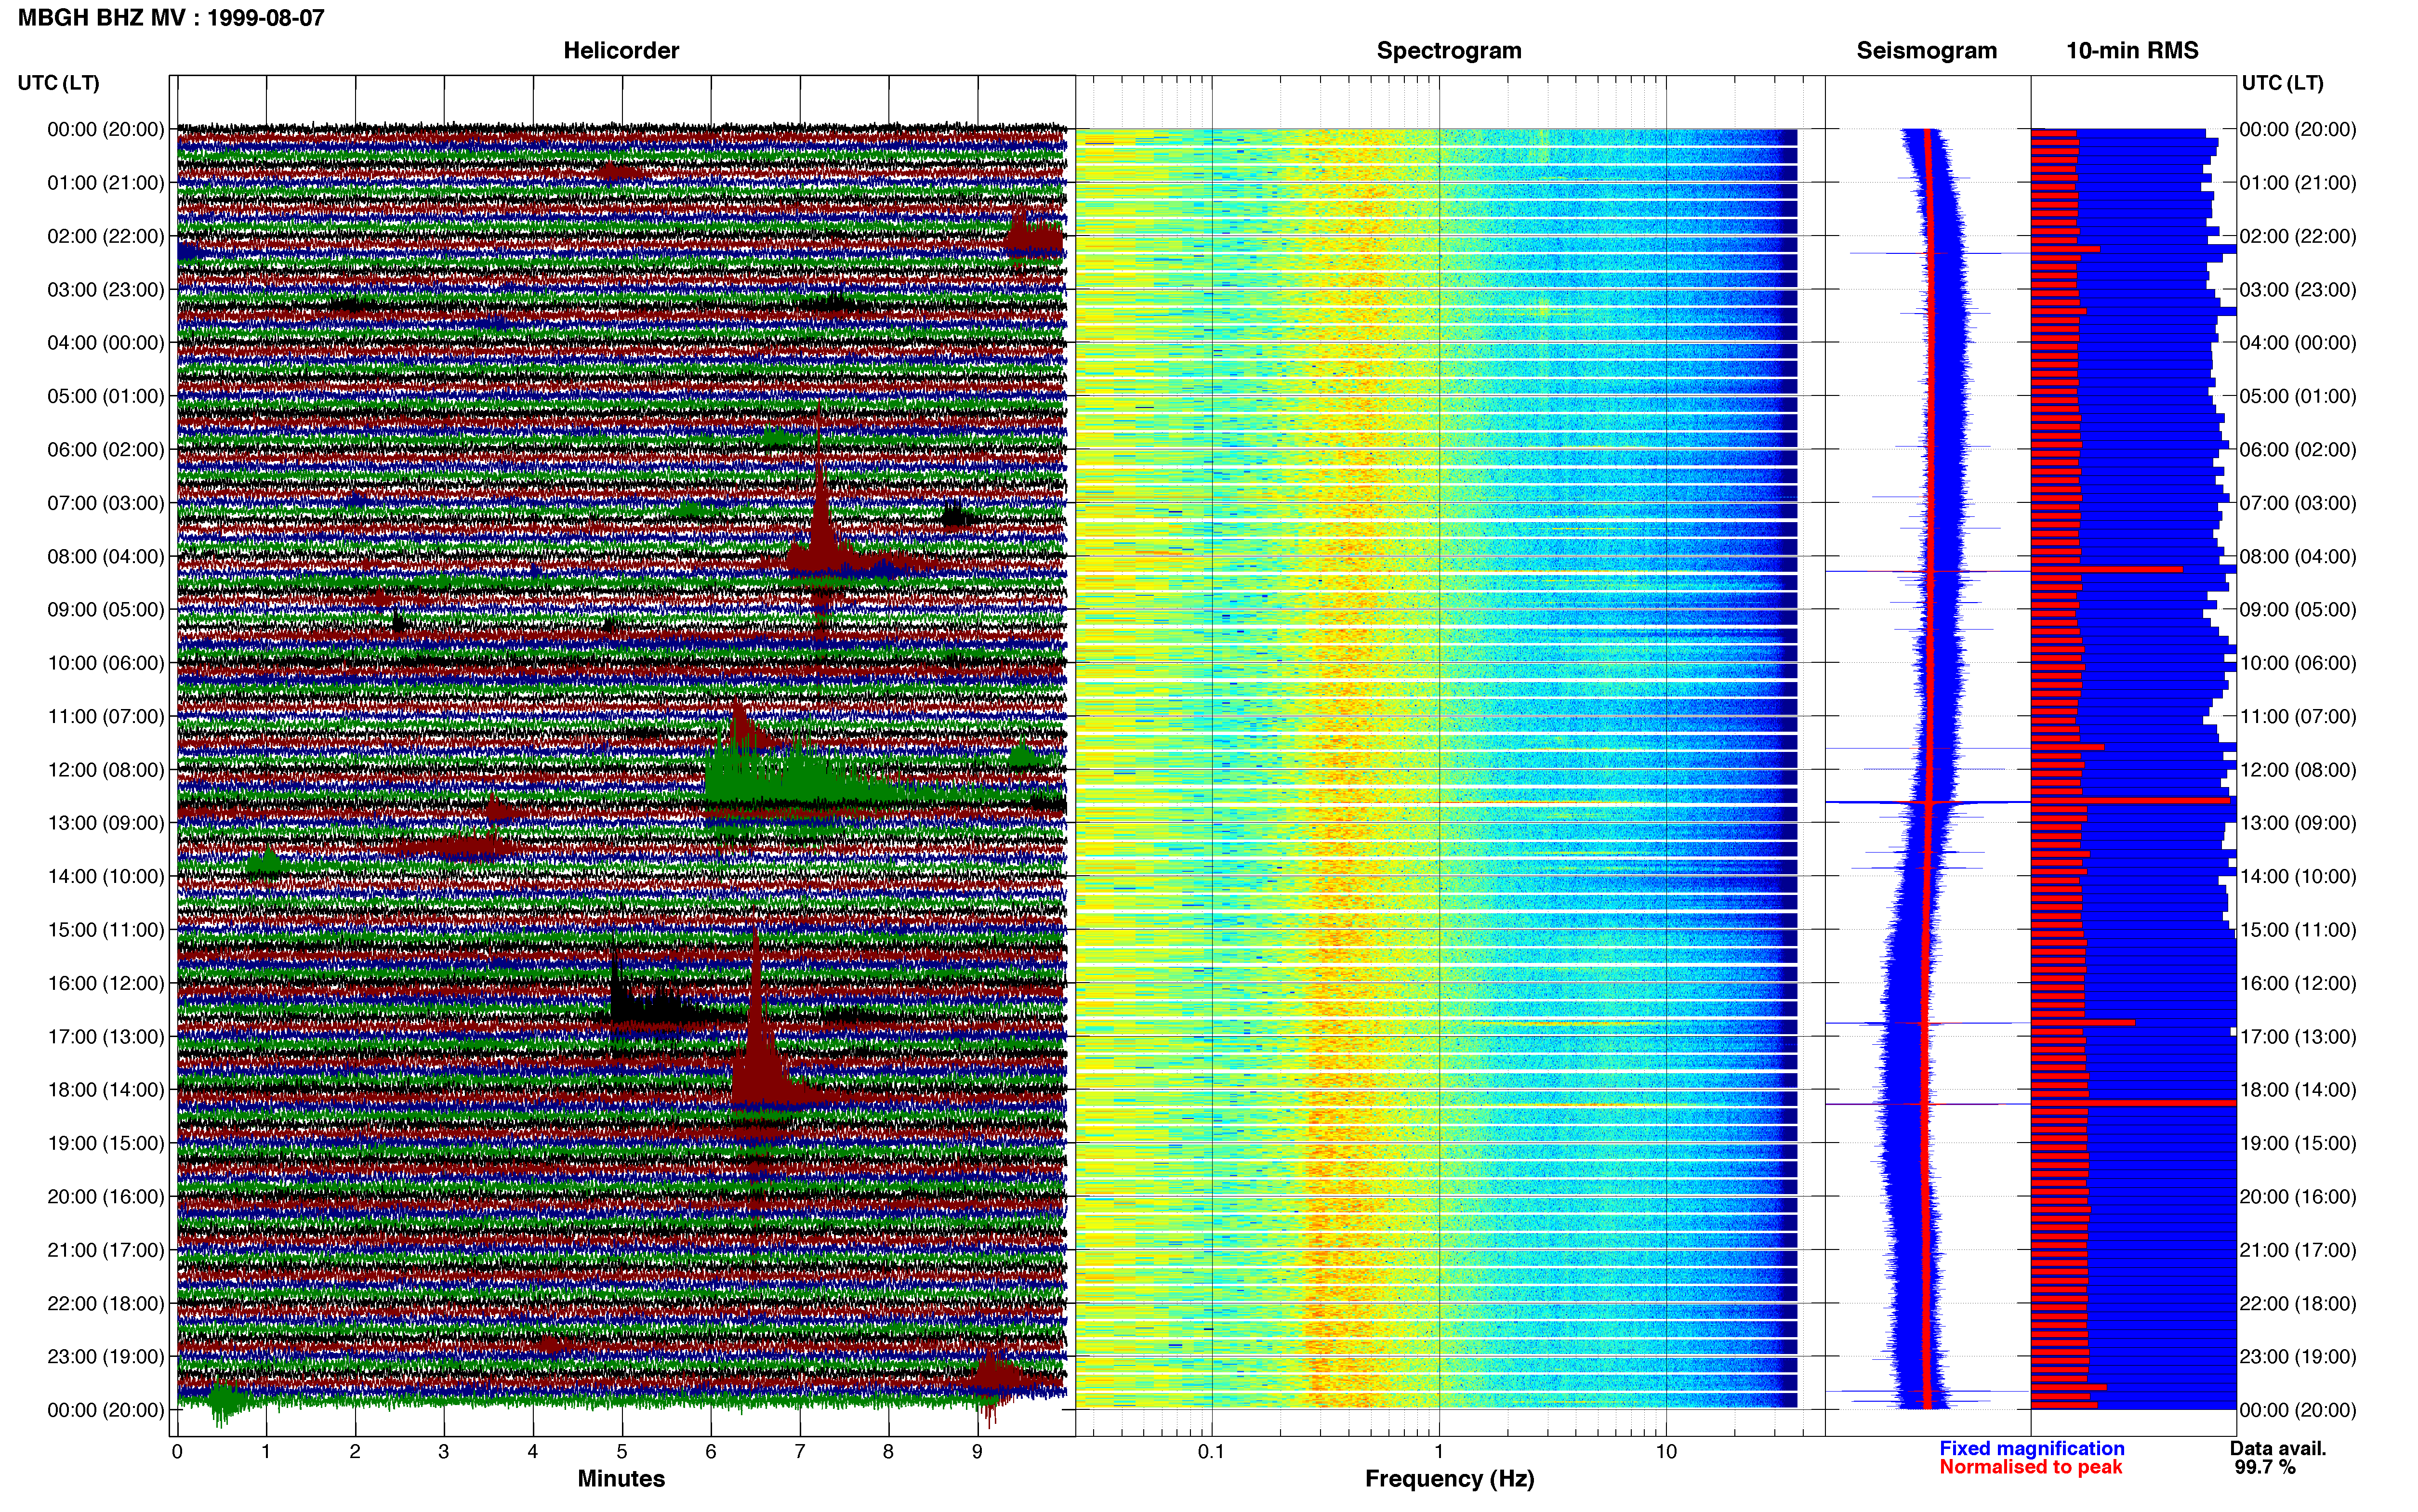Click the '9' tick on the Minutes axis

click(978, 1452)
